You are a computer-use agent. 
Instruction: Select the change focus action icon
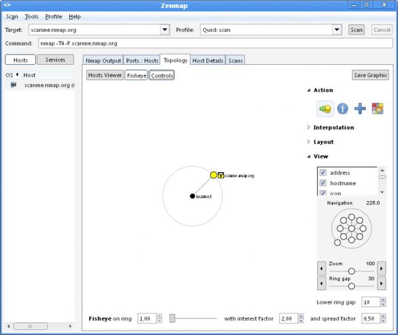tap(325, 109)
